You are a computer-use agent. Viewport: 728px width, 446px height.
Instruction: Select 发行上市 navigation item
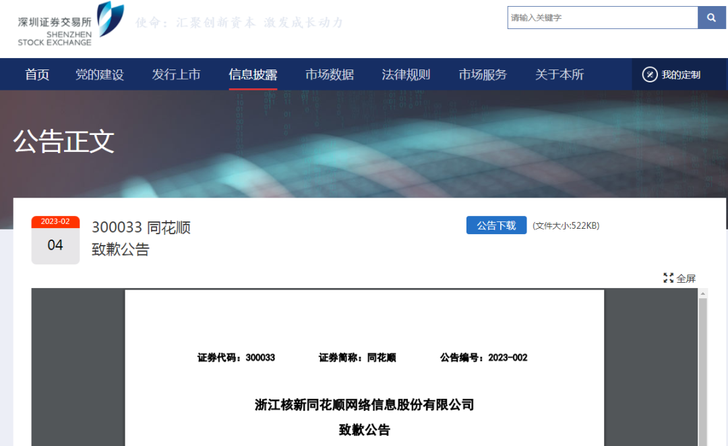point(176,75)
